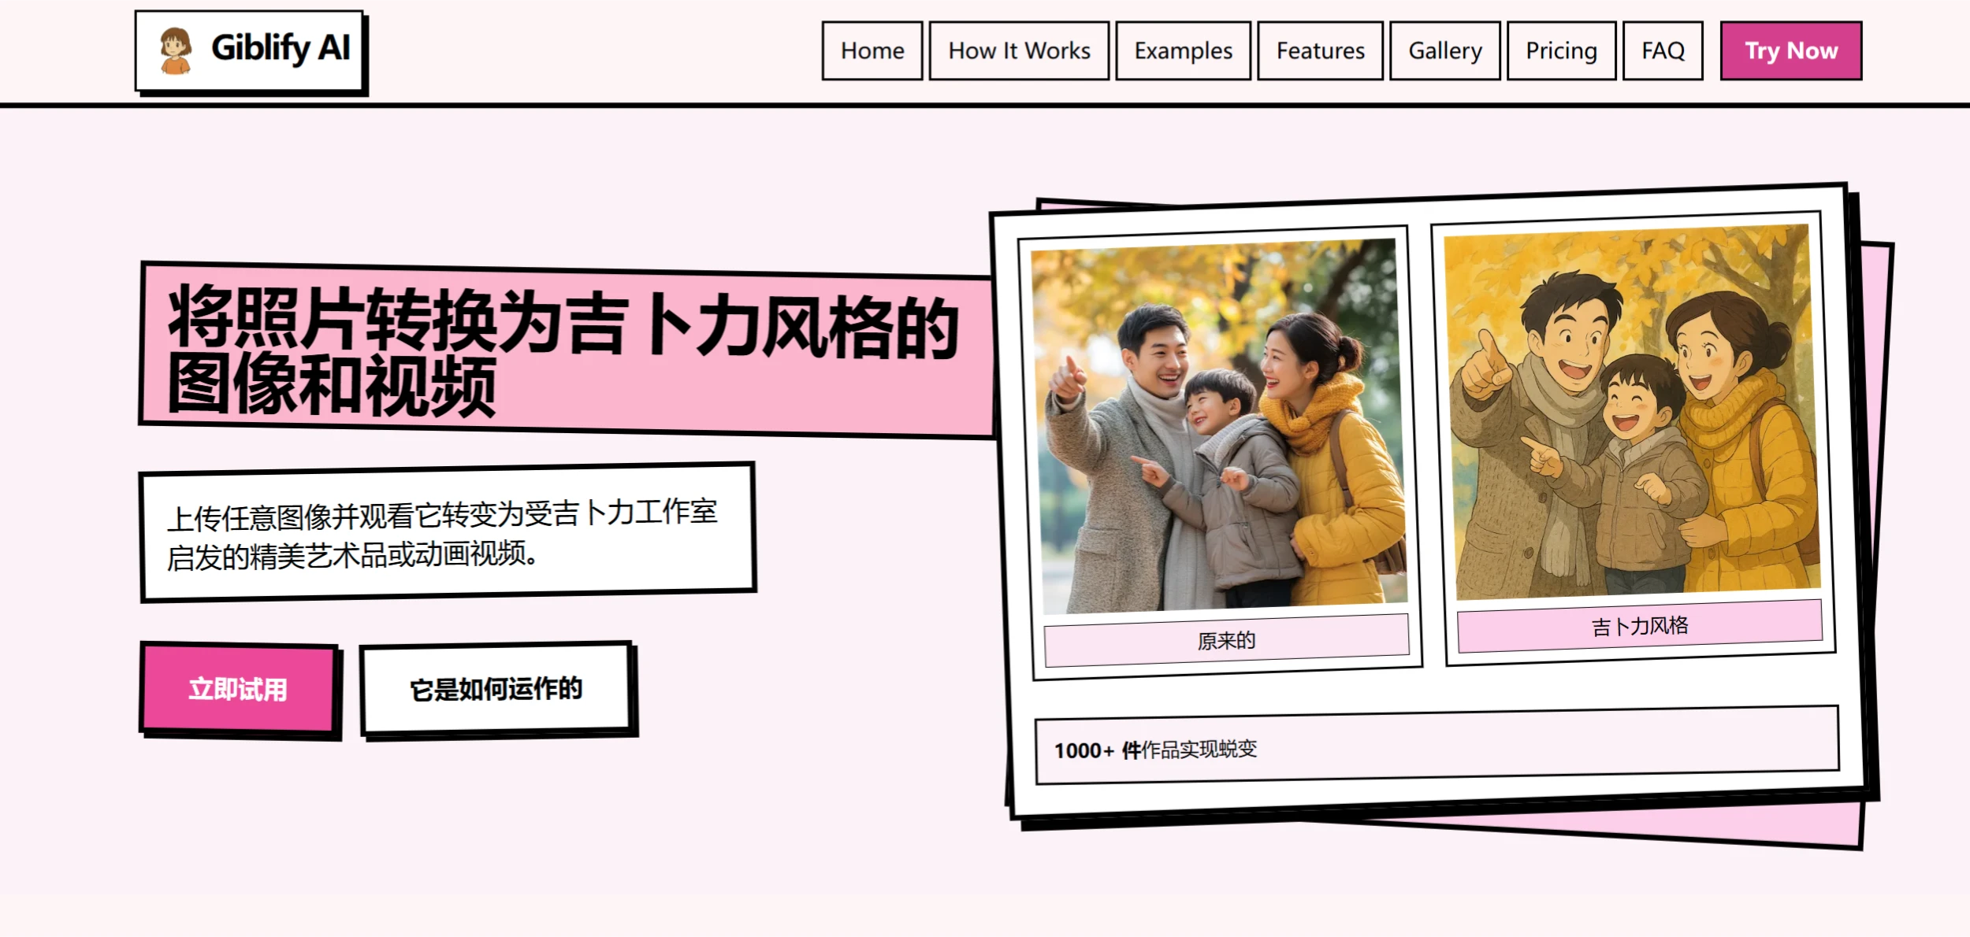Click the 吉卜力风格 label under the artwork

[1641, 626]
